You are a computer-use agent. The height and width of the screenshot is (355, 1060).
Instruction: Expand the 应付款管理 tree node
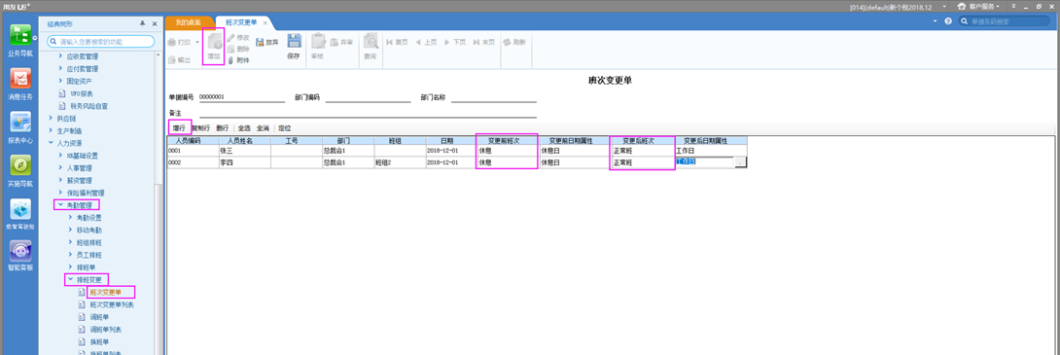pos(60,68)
